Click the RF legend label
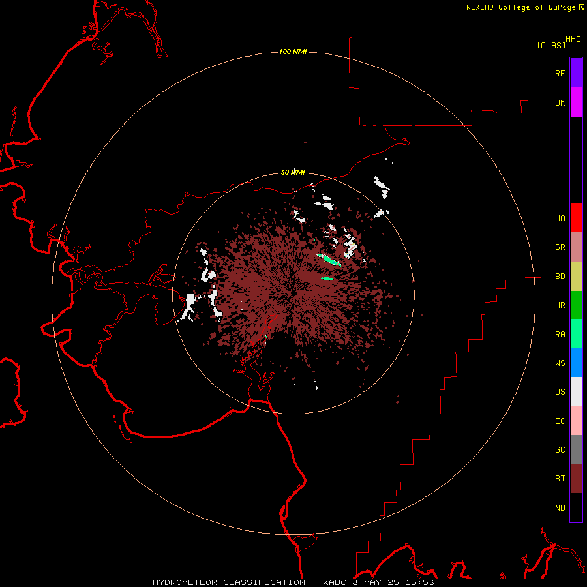Viewport: 587px width, 587px height. point(560,73)
